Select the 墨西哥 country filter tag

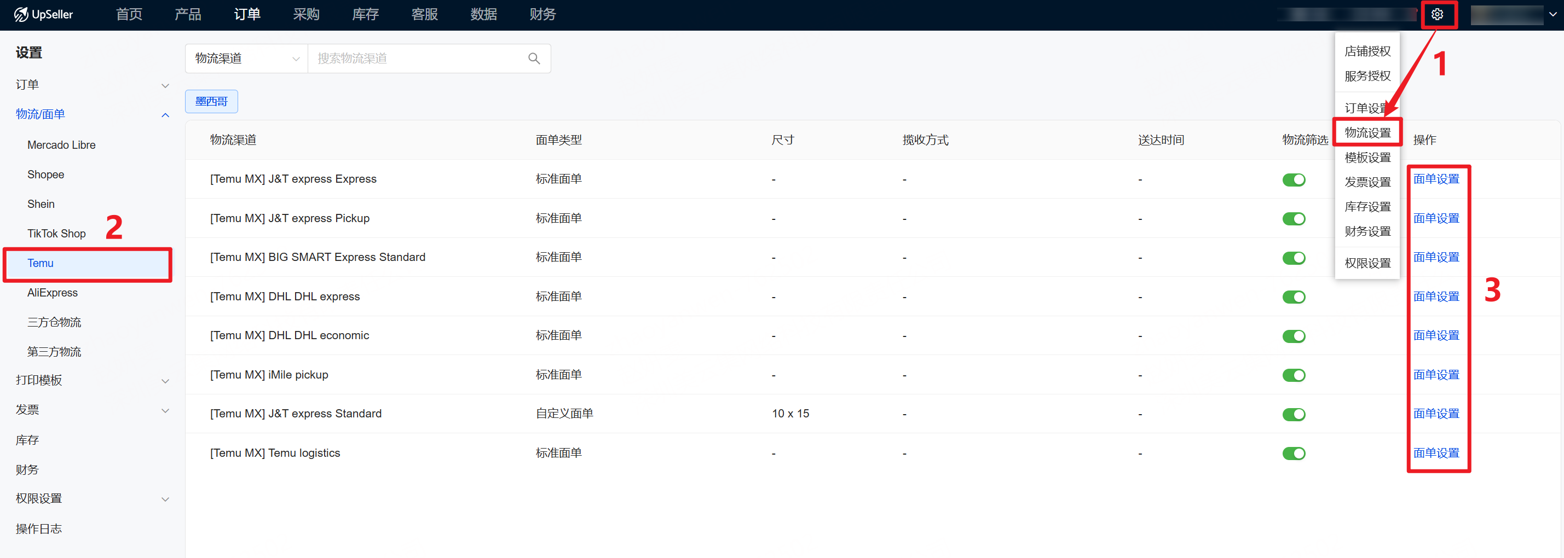pos(211,101)
